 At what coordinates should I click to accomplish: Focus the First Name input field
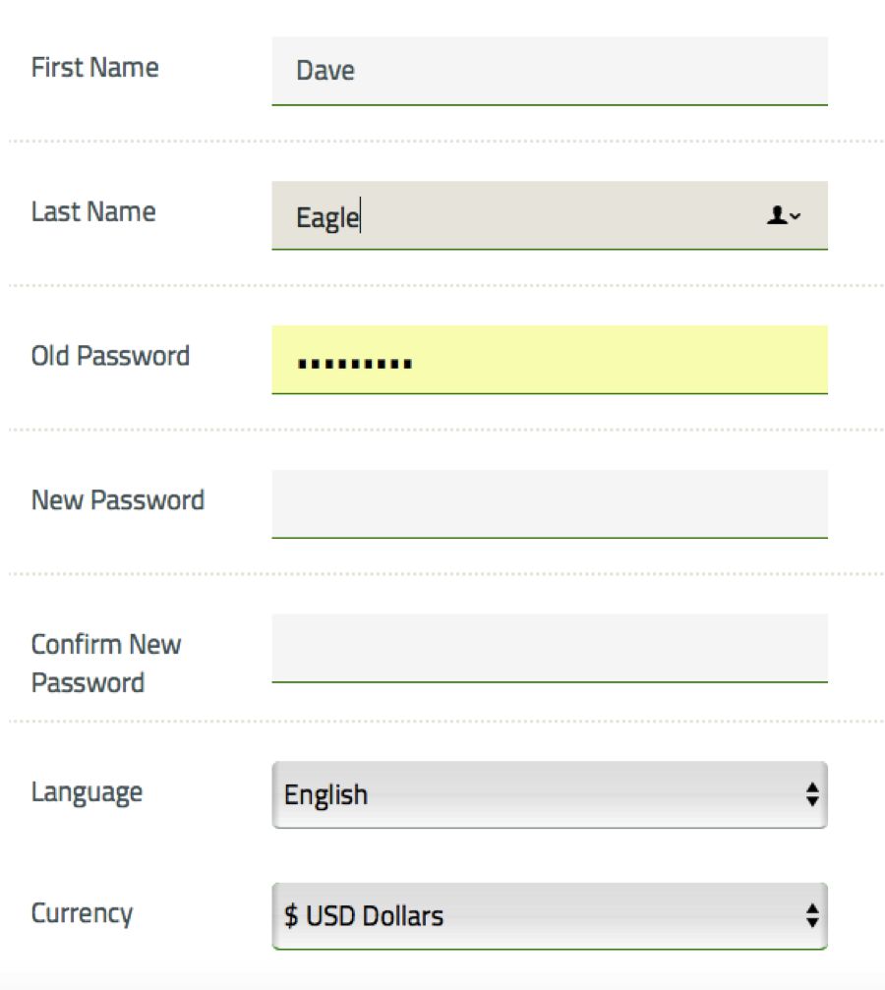click(550, 71)
